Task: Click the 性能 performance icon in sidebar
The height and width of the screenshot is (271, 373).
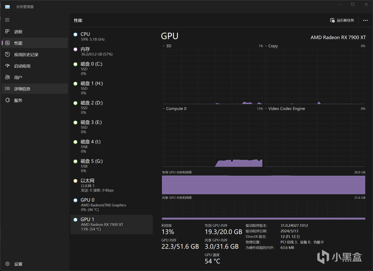Action: 8,43
